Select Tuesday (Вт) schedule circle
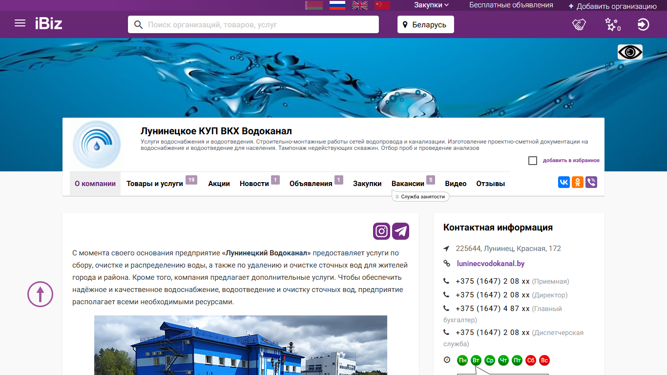 (x=476, y=360)
